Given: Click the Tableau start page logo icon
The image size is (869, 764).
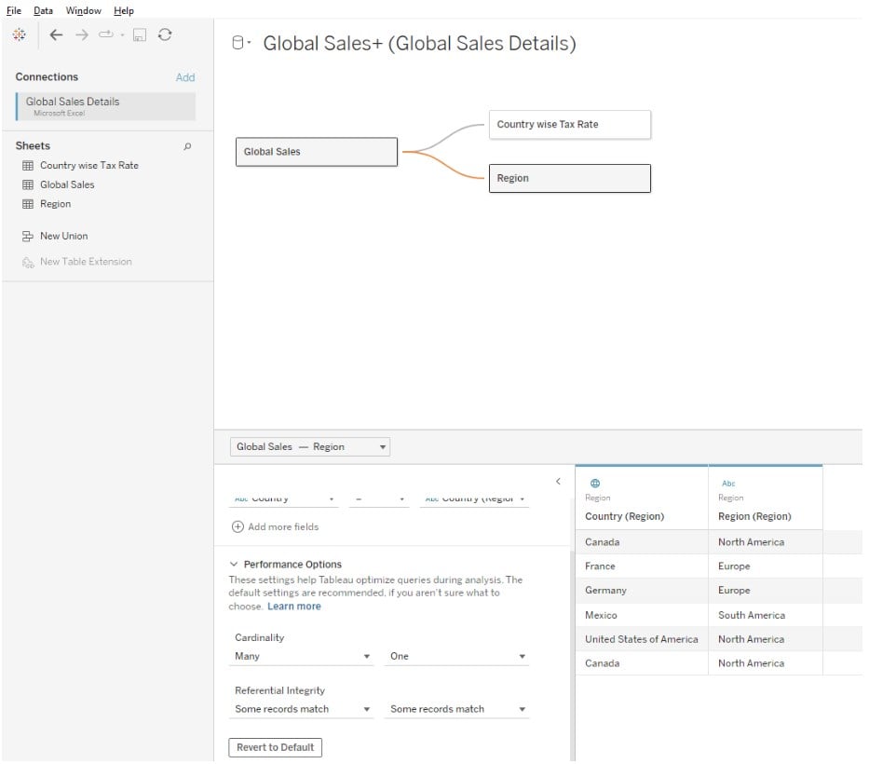Looking at the screenshot, I should pyautogui.click(x=19, y=34).
